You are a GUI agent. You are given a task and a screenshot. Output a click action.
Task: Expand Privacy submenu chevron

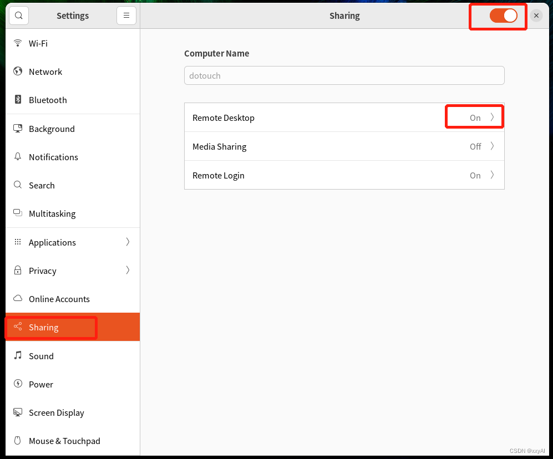click(128, 270)
